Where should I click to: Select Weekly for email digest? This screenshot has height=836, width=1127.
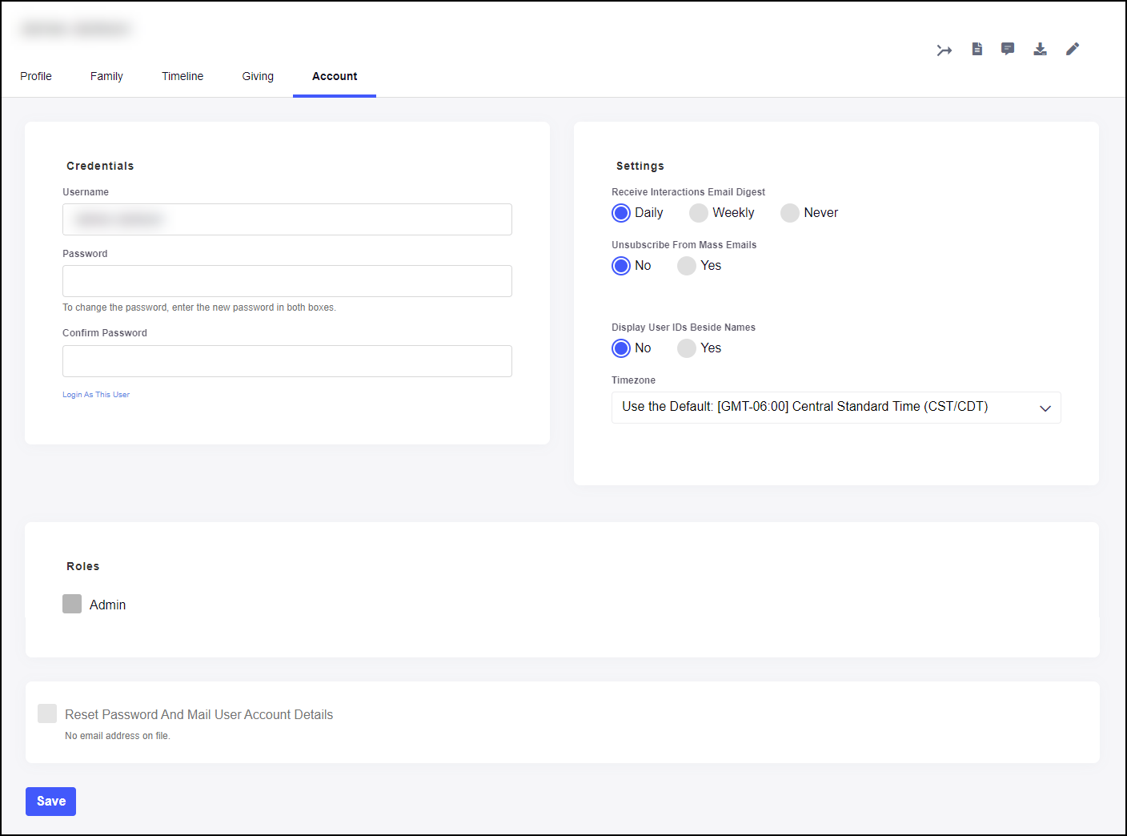(x=699, y=213)
